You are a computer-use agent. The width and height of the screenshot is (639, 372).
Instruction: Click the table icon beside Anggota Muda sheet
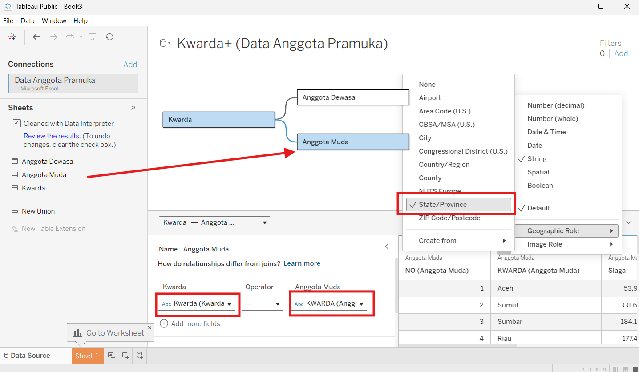[x=15, y=175]
